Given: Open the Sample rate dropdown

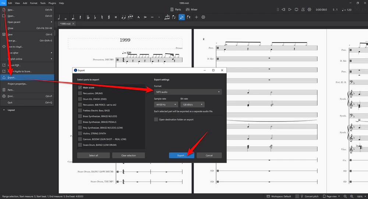Looking at the screenshot, I should click(x=166, y=104).
